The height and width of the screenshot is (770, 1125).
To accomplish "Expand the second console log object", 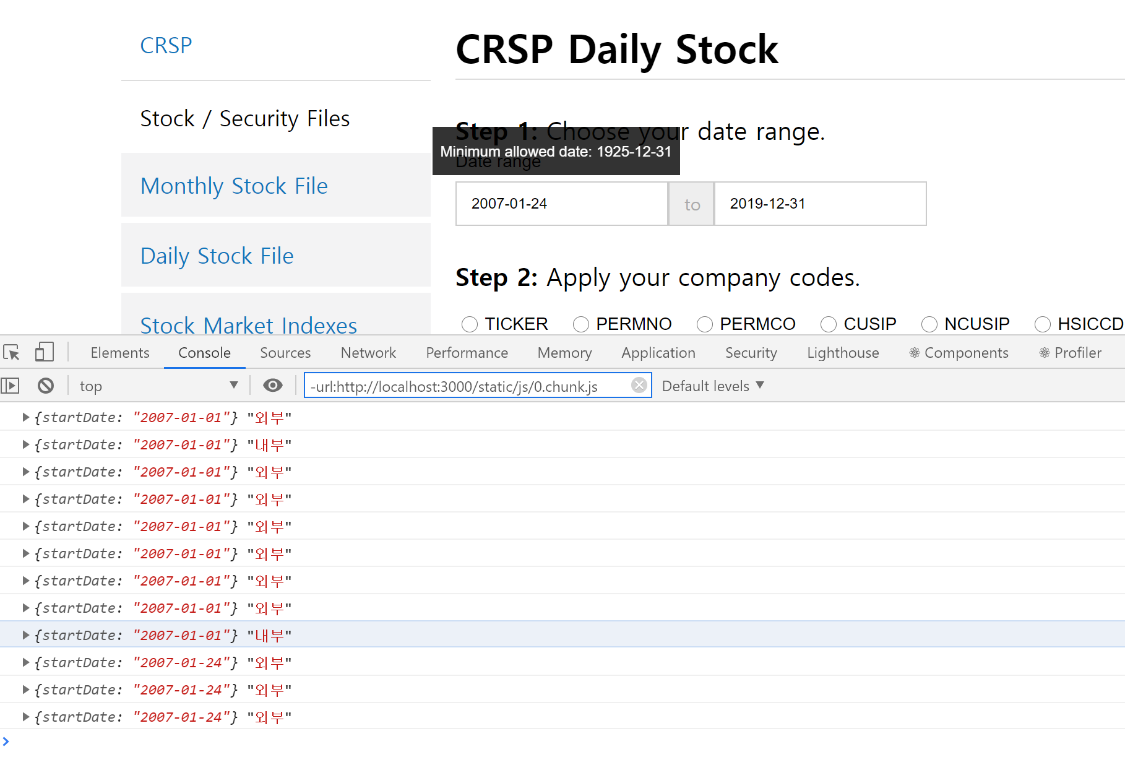I will (26, 444).
